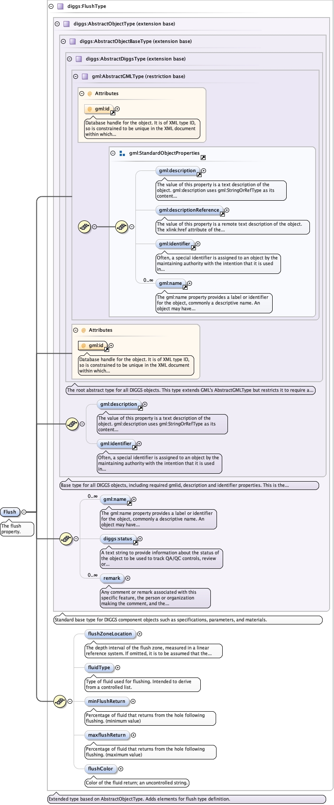Click the reference arrow on diggs:status

click(135, 543)
